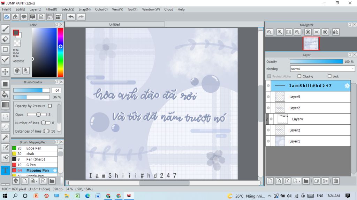Adjust the layer Opacity slider
Image resolution: width=357 pixels, height=200 pixels.
pyautogui.click(x=316, y=61)
